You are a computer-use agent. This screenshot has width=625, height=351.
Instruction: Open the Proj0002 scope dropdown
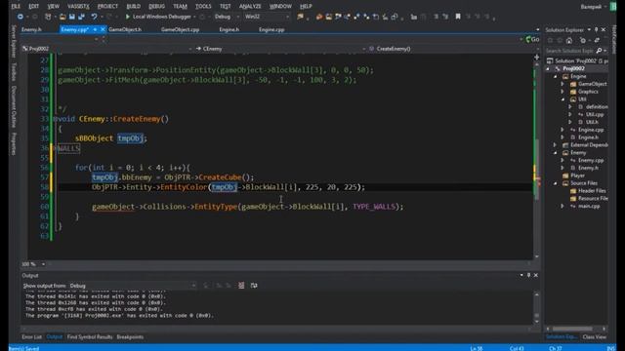(x=189, y=49)
